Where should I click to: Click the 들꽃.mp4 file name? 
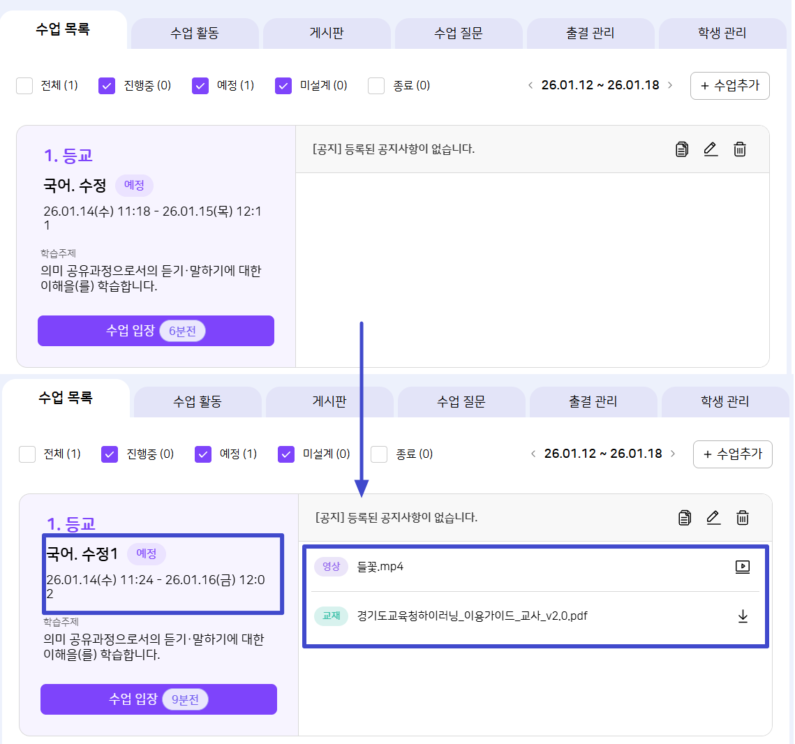pos(380,567)
